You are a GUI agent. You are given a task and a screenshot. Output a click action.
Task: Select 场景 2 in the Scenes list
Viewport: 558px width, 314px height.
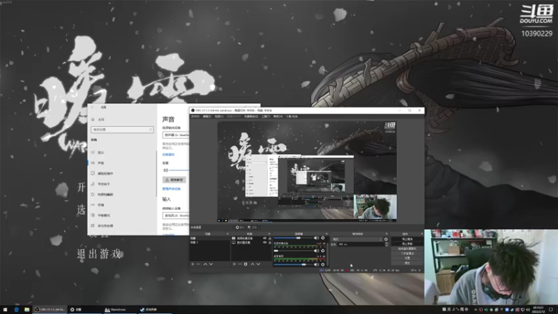[x=209, y=242]
